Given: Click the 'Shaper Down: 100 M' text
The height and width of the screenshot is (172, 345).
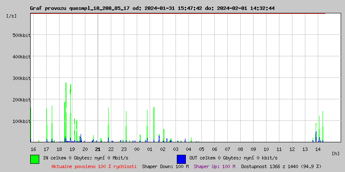Looking at the screenshot, I should pos(165,166).
